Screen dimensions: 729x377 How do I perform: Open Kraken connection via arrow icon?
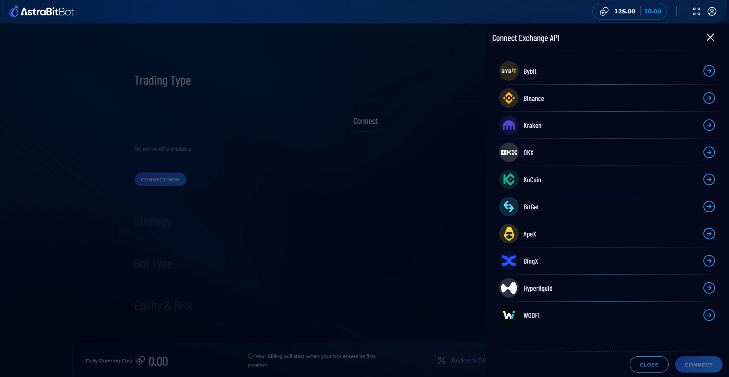[709, 125]
